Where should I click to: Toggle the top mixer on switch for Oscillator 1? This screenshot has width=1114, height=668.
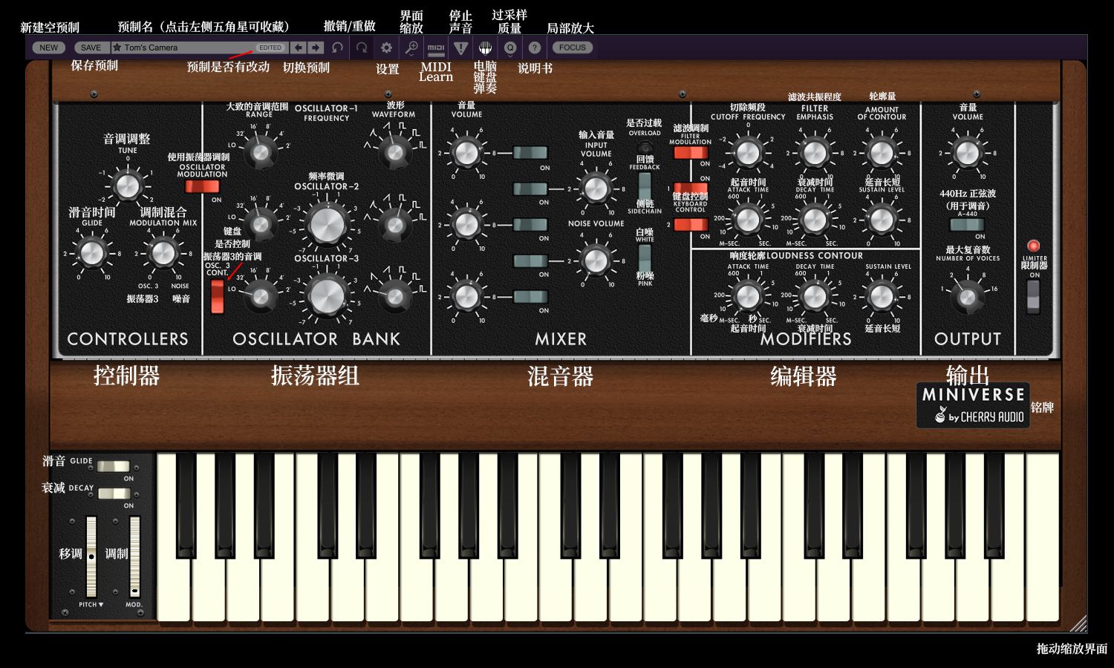point(530,153)
